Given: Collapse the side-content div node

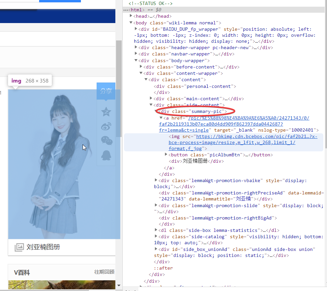Looking at the screenshot, I should point(151,105).
